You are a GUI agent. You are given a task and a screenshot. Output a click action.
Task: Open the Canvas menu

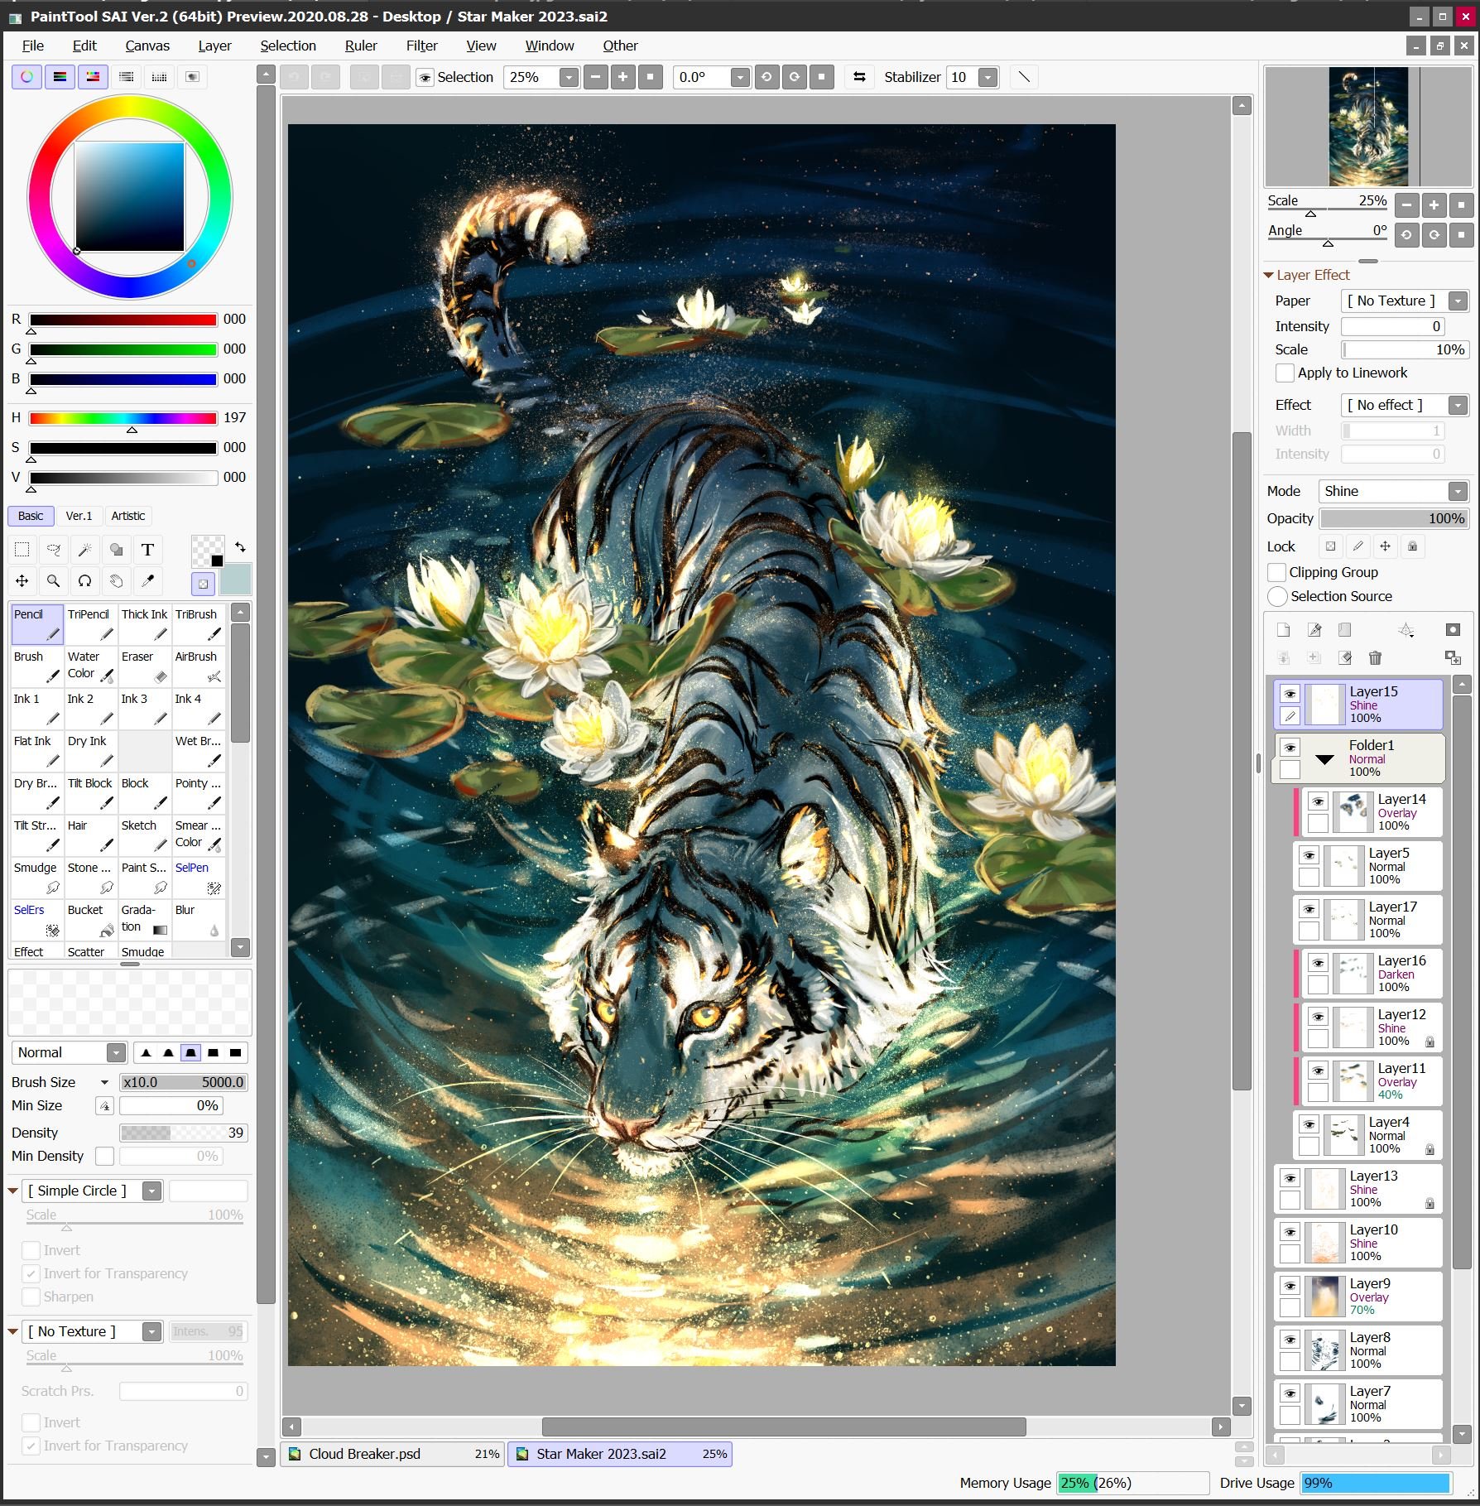147,46
